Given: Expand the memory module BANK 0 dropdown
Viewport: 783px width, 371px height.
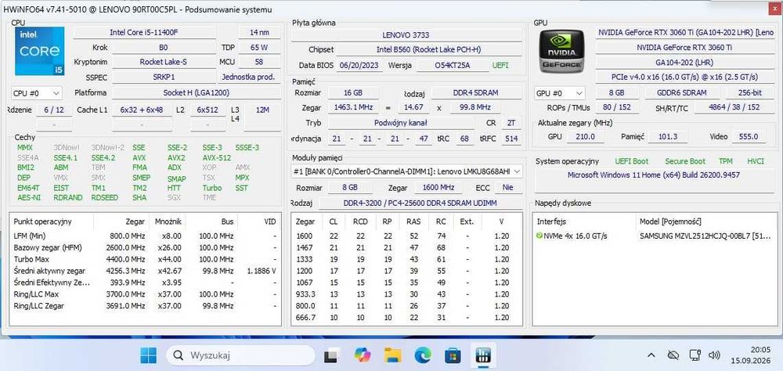Looking at the screenshot, I should [407, 171].
